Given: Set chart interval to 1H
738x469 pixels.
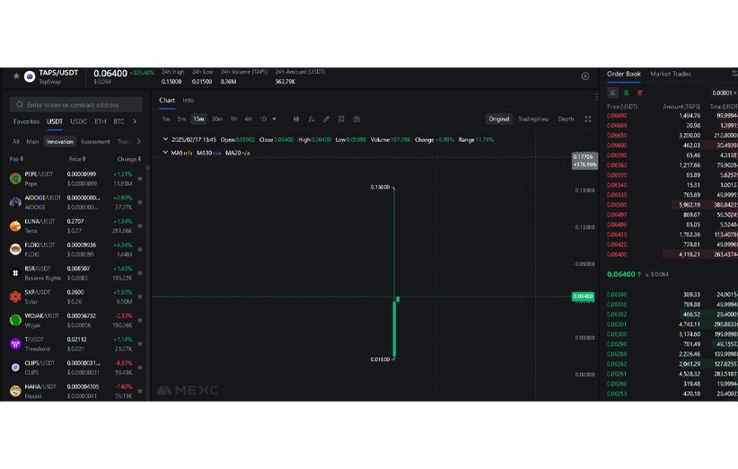Looking at the screenshot, I should [233, 119].
